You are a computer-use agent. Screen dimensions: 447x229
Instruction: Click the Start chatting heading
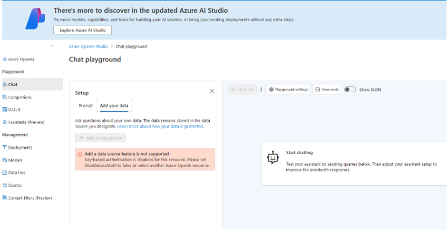tap(299, 153)
